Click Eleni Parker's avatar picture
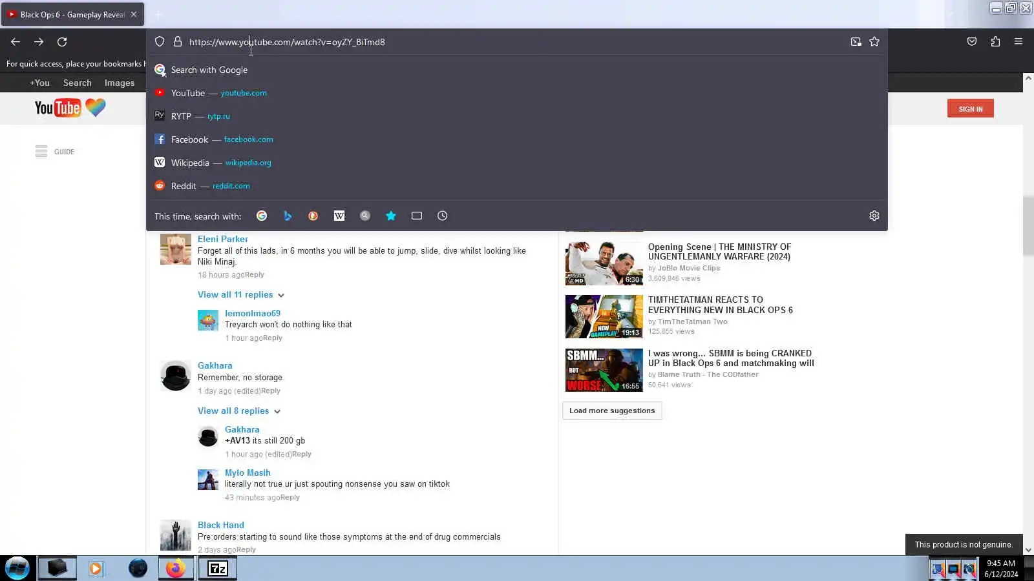 176,249
